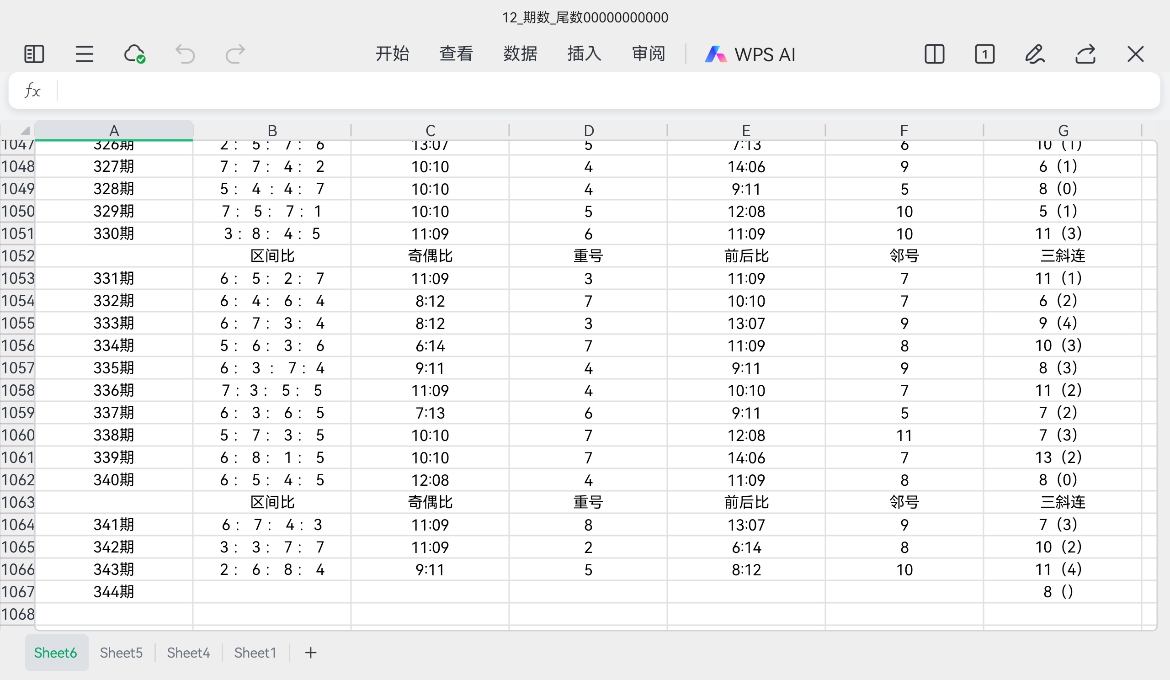Open the 开始 menu
This screenshot has height=680, width=1170.
coord(392,54)
